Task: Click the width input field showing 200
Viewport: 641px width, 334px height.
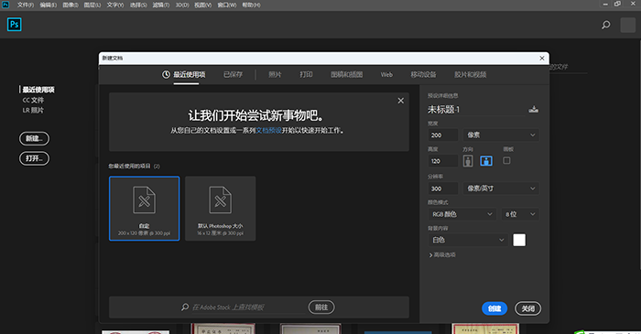Action: coord(443,135)
